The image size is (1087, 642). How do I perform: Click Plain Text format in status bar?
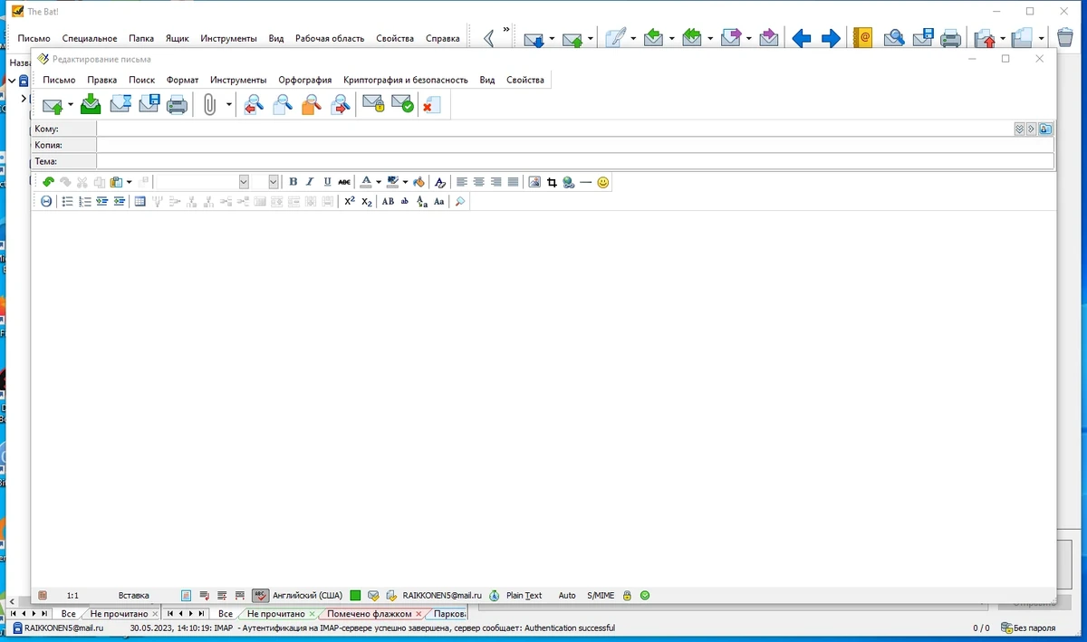pos(524,595)
